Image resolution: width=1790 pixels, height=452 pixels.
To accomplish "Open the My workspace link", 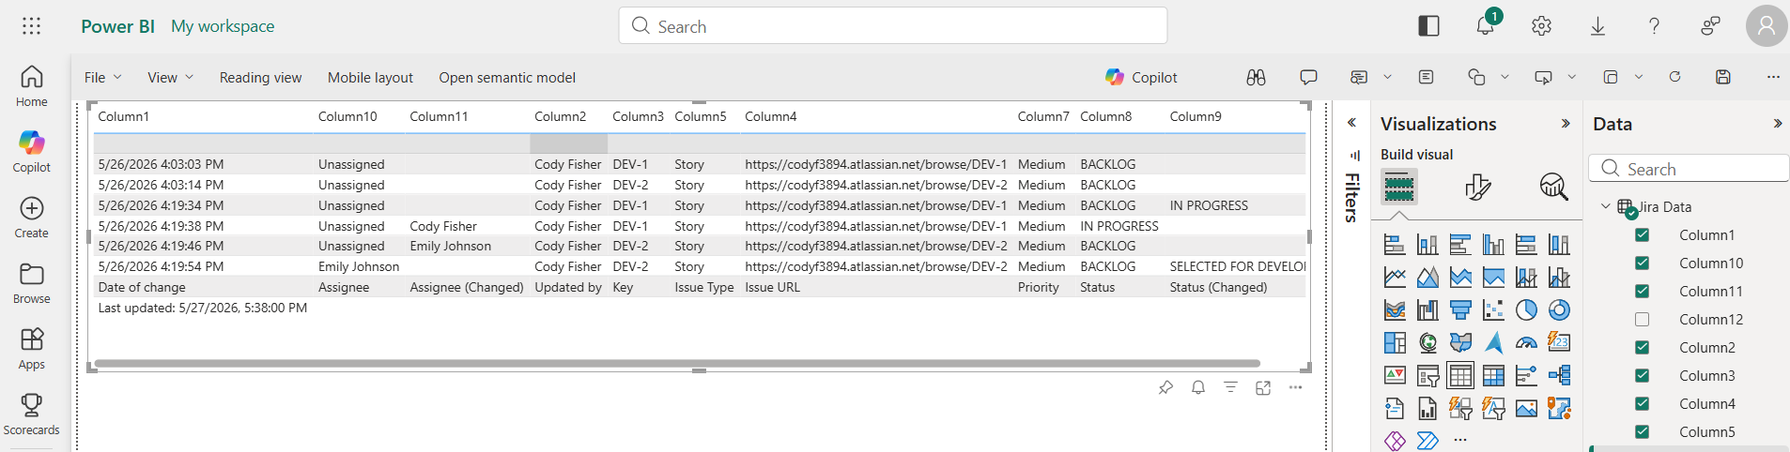I will tap(223, 26).
